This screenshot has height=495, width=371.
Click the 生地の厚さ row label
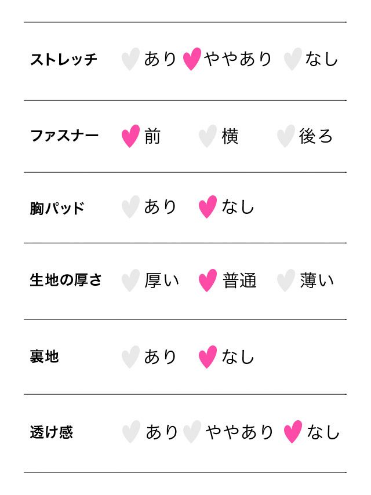click(66, 281)
